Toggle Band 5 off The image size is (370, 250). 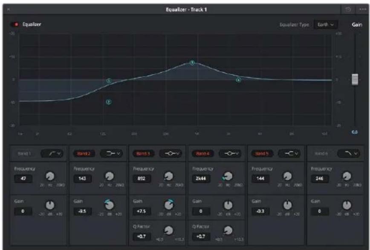point(262,154)
